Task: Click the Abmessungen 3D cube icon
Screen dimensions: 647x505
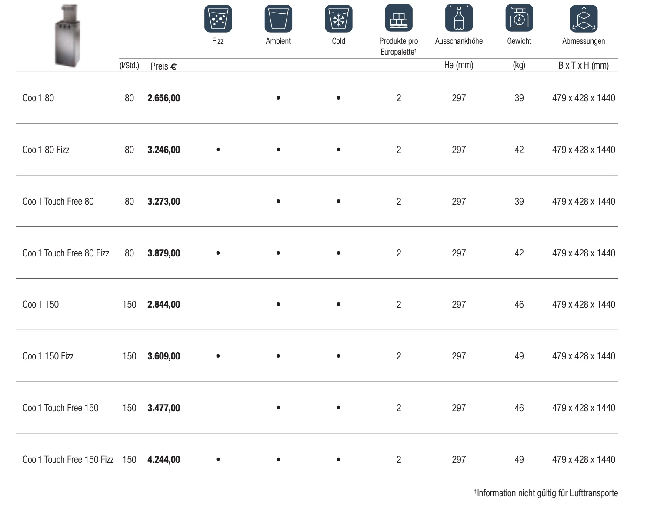Action: pos(584,19)
